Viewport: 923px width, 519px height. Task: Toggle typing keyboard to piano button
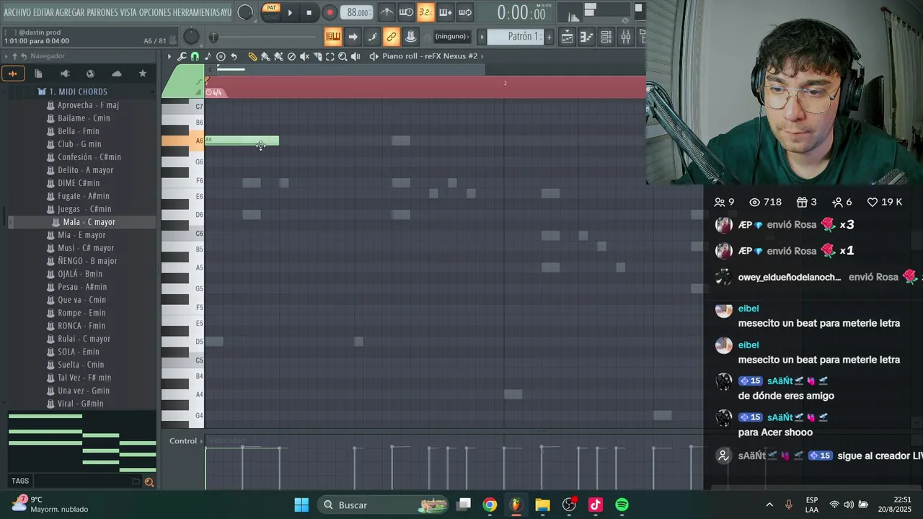(332, 37)
